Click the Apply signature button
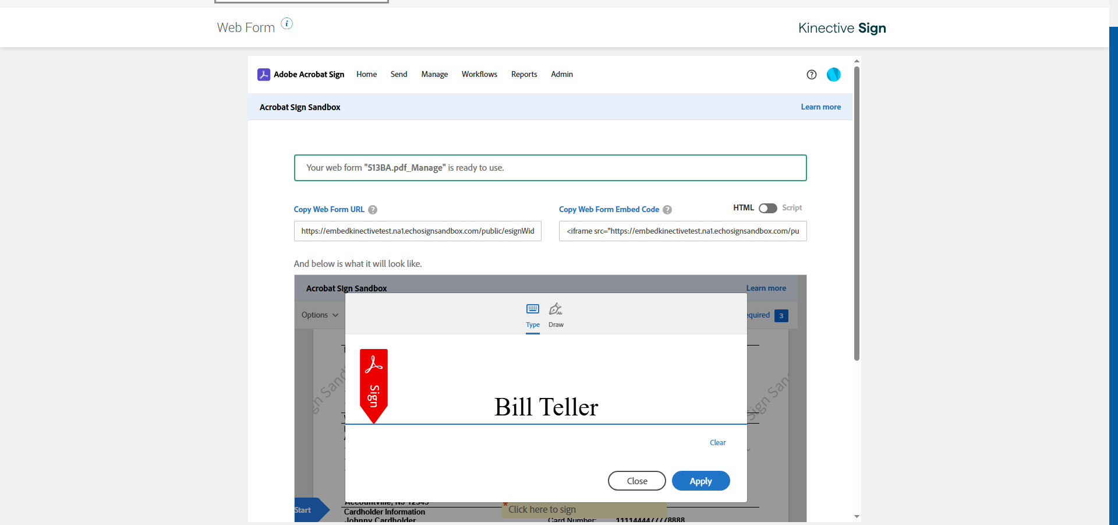The height and width of the screenshot is (525, 1118). pos(701,481)
